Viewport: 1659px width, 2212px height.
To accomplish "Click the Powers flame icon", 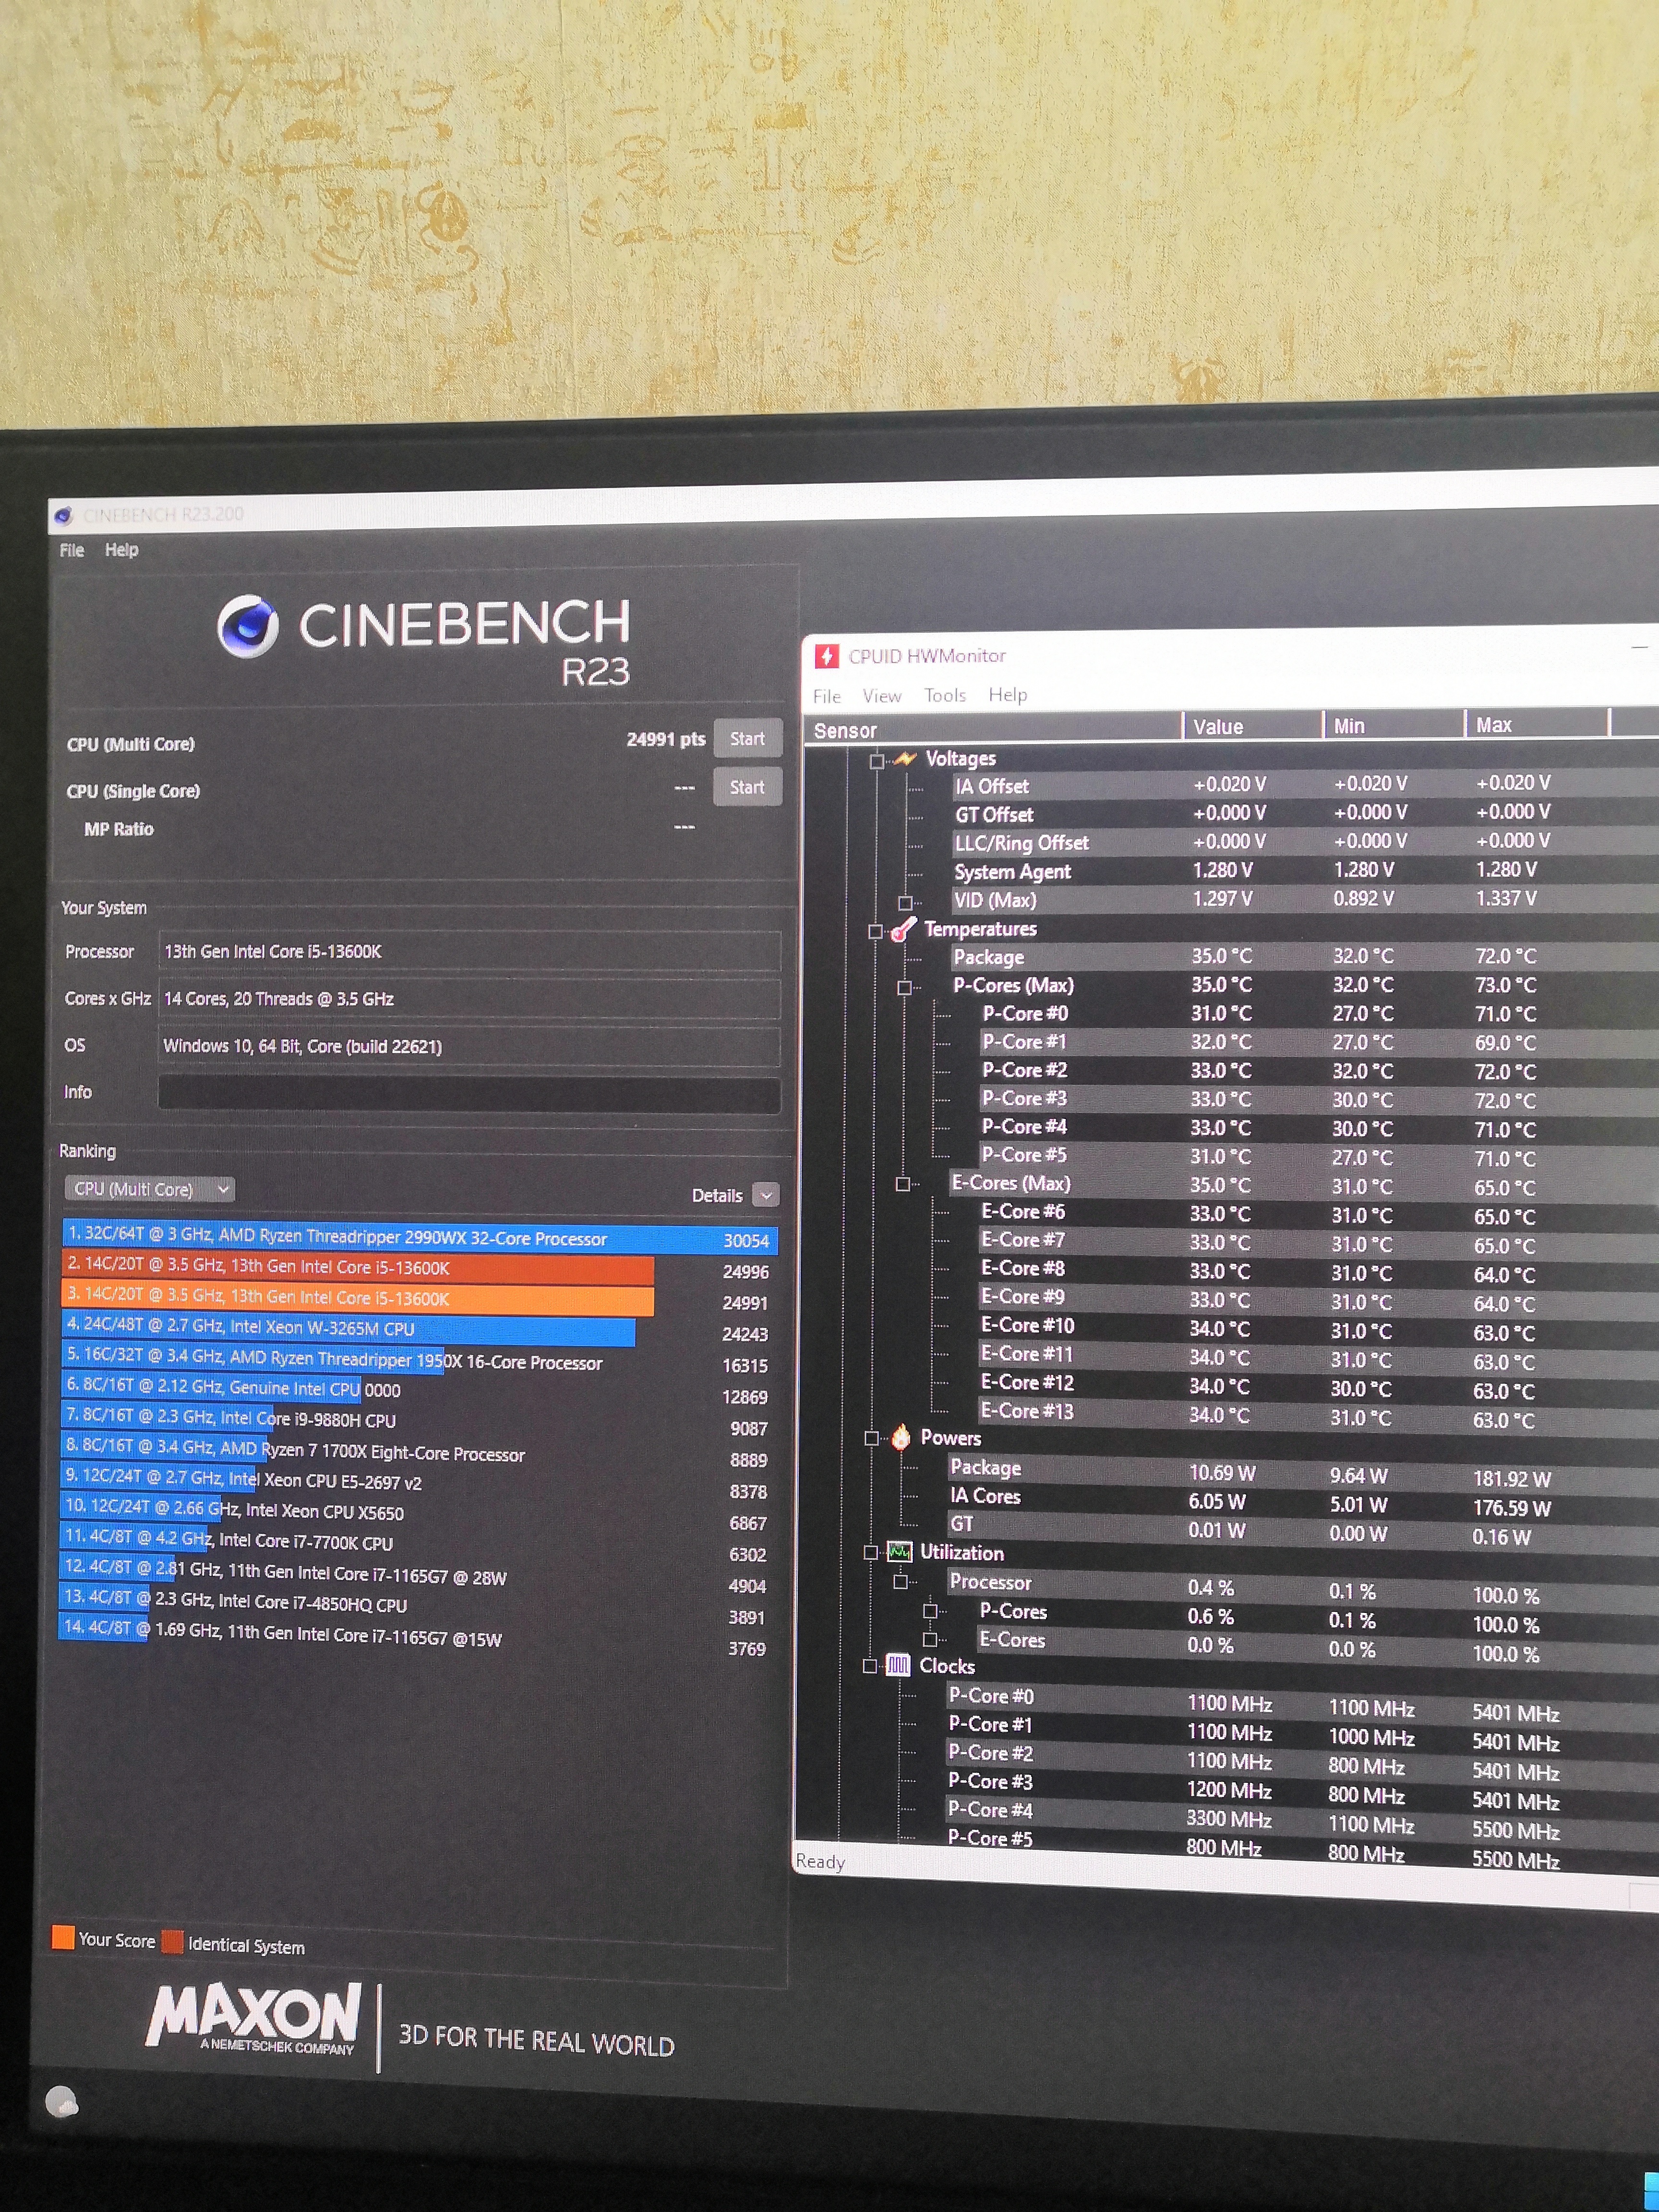I will (x=900, y=1437).
